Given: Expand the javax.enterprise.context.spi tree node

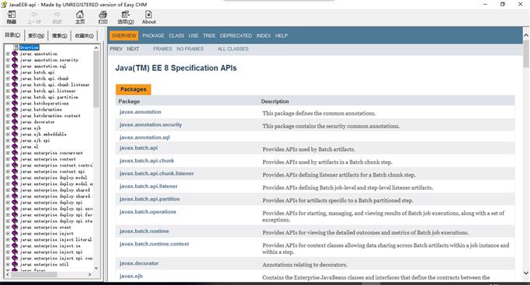Looking at the screenshot, I should [8, 171].
